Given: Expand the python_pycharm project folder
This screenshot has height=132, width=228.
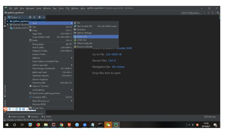Looking at the screenshot, I should point(8,21).
